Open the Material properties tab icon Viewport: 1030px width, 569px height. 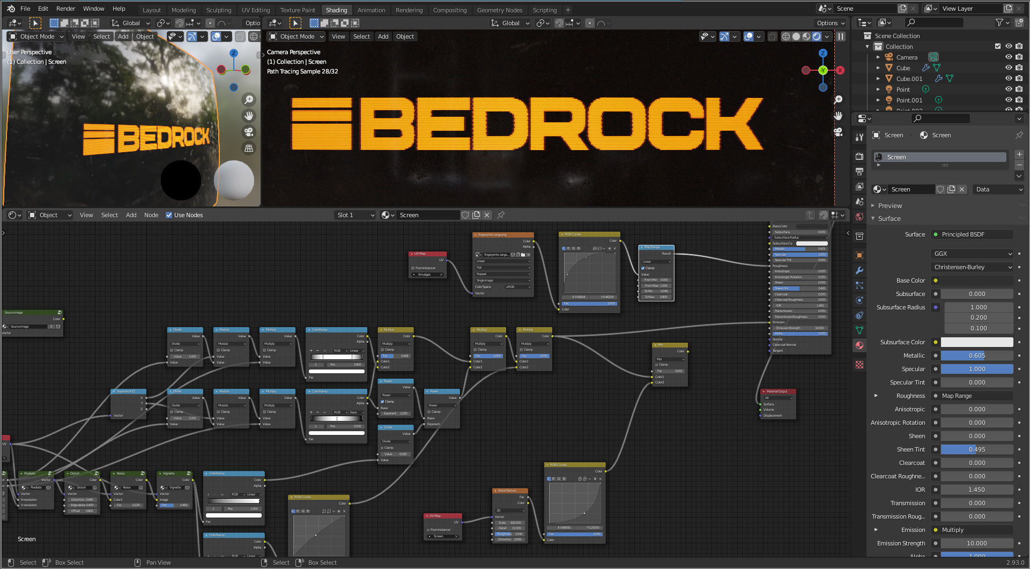(859, 345)
